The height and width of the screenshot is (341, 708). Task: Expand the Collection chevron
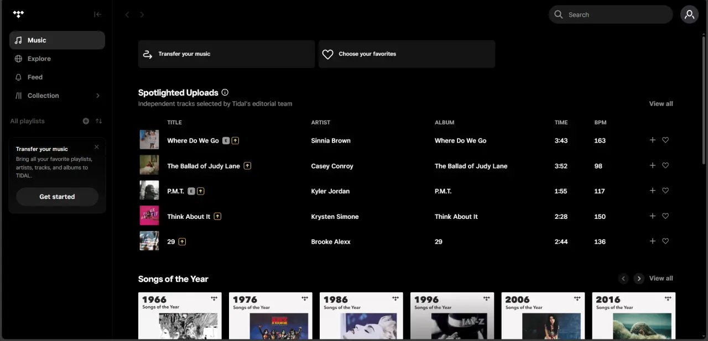[x=98, y=96]
